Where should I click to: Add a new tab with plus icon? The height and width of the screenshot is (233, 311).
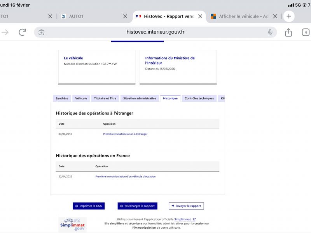[x=289, y=16]
